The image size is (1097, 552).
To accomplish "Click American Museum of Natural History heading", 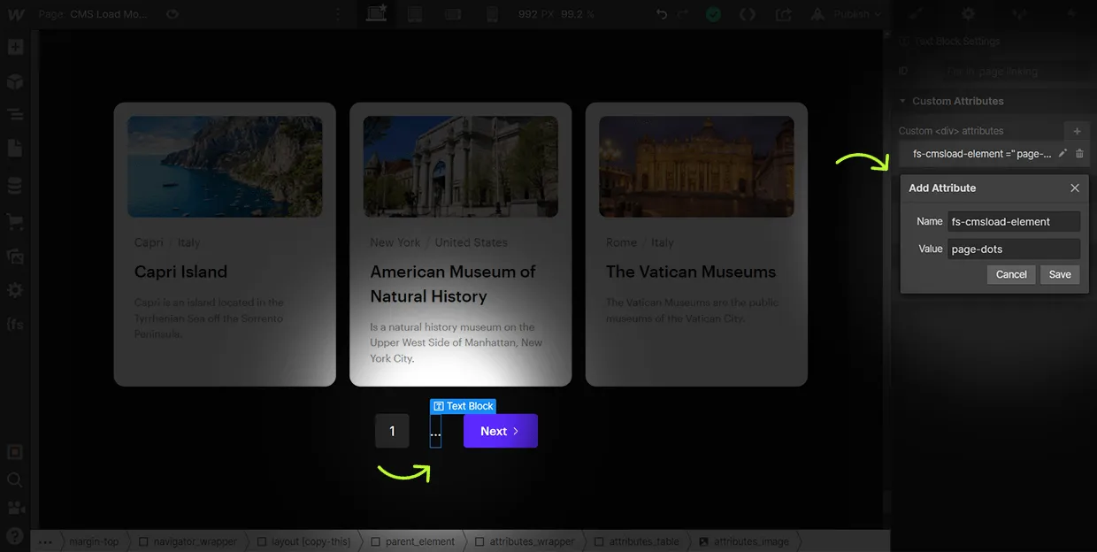I will (453, 284).
